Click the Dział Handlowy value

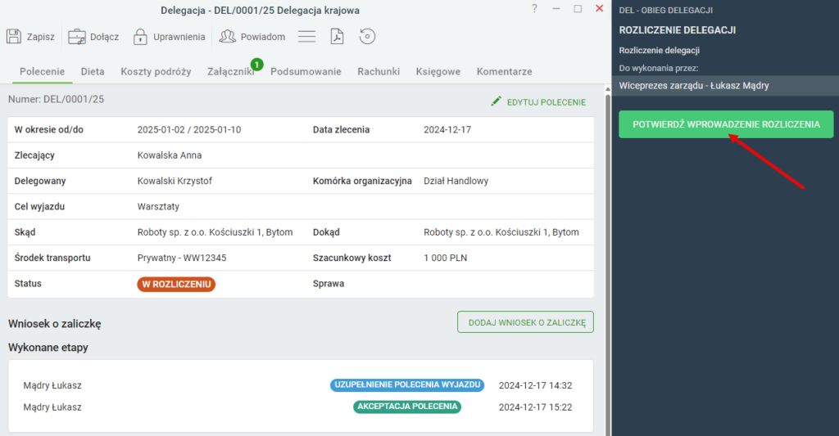[x=456, y=181]
